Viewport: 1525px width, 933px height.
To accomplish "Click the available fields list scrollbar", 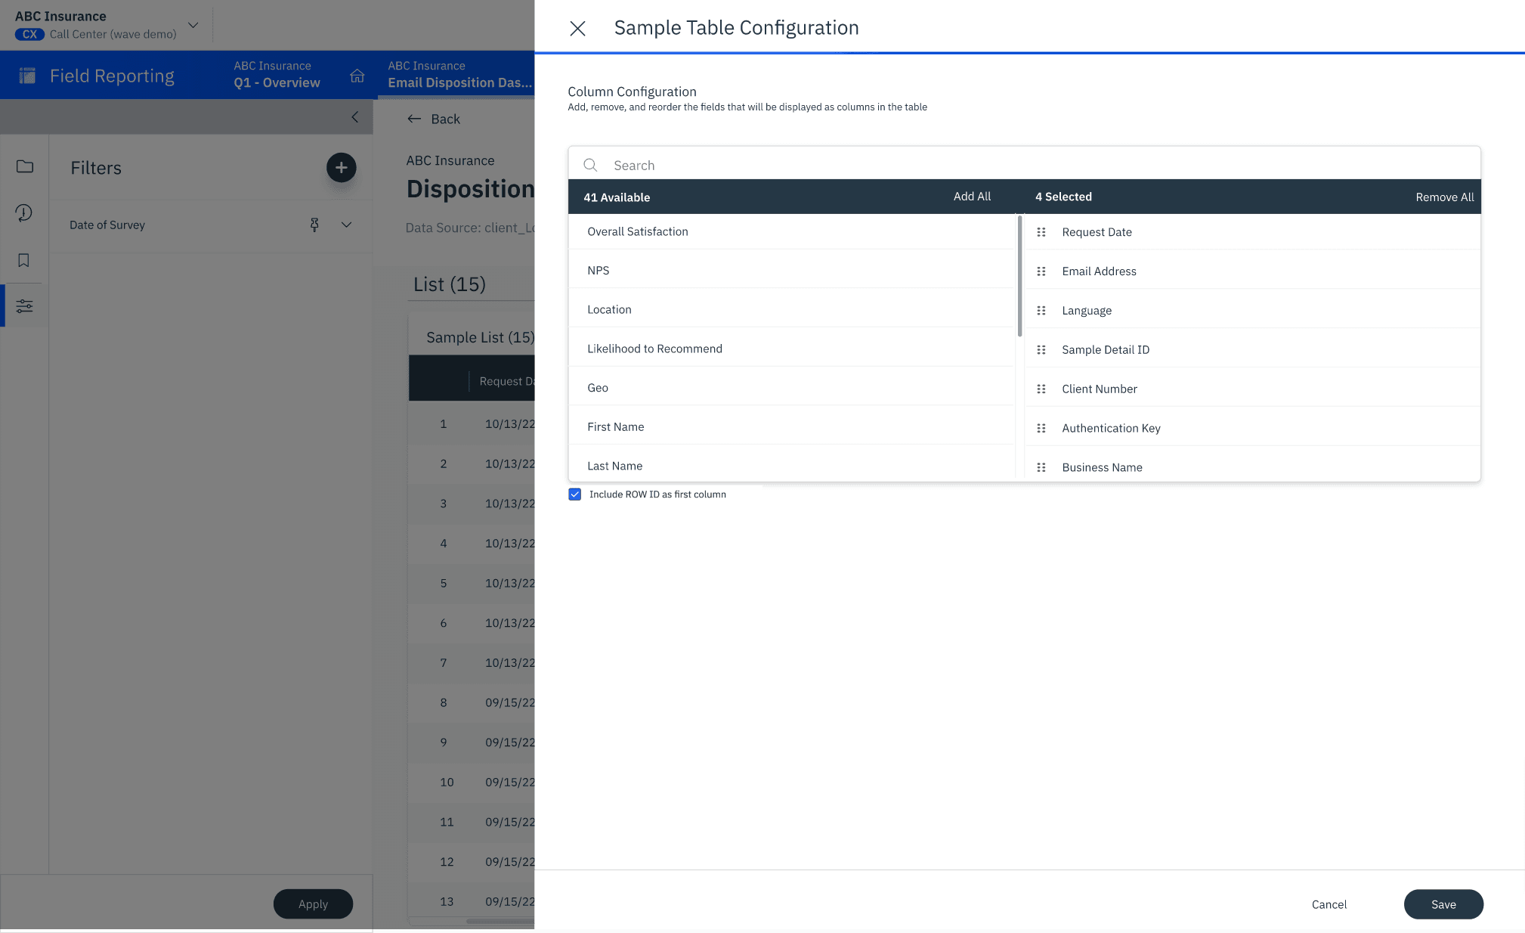I will pyautogui.click(x=1019, y=277).
